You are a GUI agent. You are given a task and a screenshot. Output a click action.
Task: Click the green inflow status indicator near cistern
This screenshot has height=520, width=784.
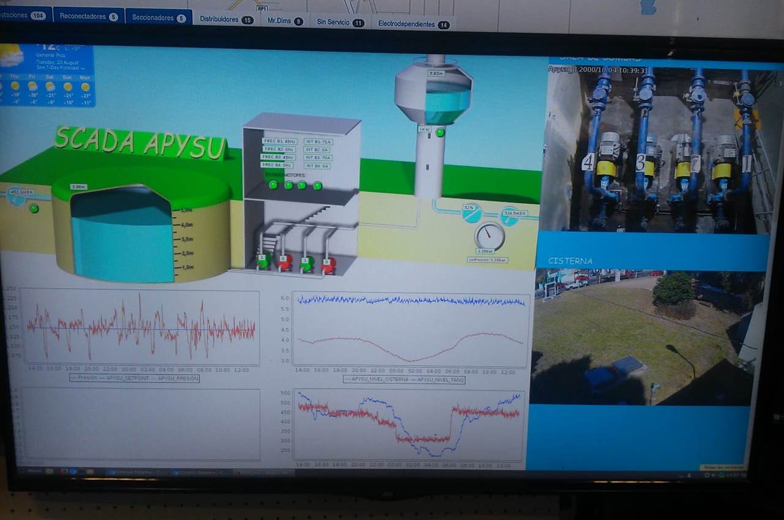click(x=34, y=209)
